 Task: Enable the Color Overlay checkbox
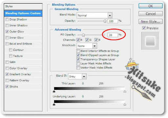click(x=7, y=68)
